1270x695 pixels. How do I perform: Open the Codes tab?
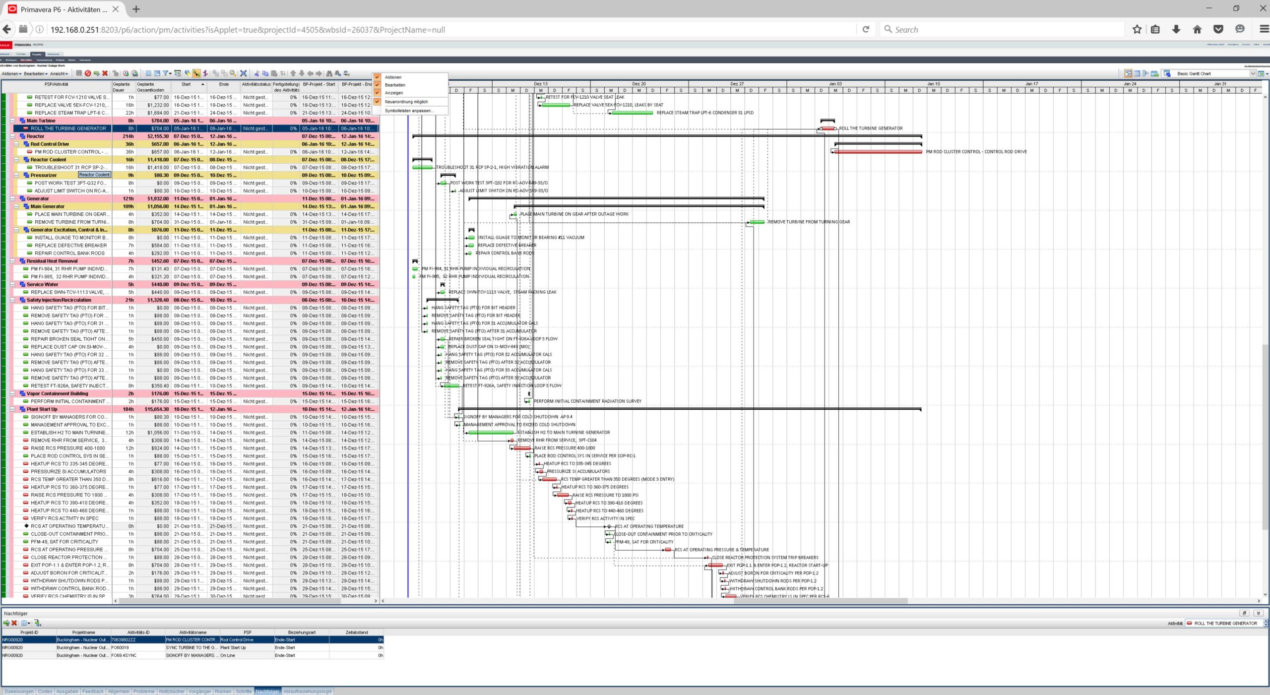45,691
